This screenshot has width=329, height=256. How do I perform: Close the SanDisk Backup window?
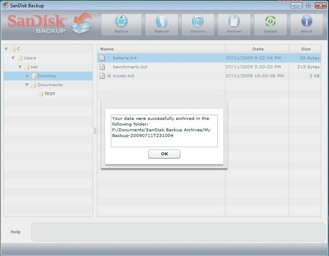coord(320,6)
